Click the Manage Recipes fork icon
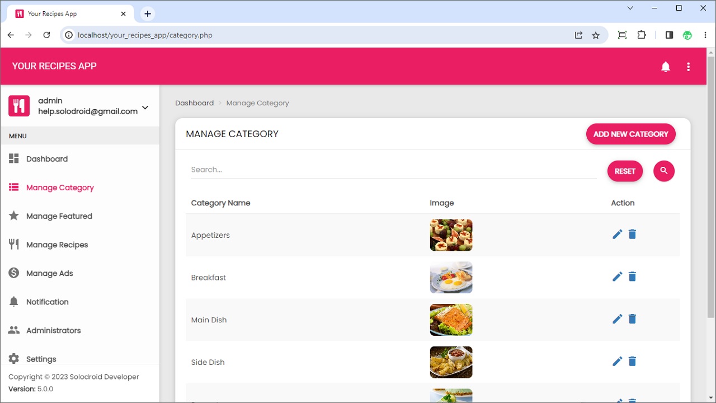This screenshot has height=403, width=716. tap(14, 244)
